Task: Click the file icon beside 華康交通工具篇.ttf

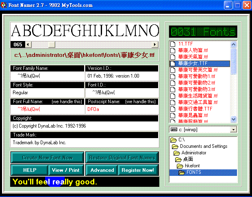Action: (173, 102)
